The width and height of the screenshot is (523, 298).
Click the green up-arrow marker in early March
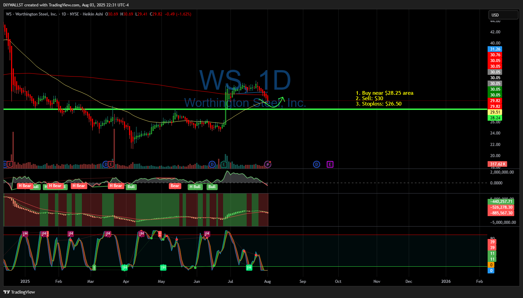coord(94,267)
